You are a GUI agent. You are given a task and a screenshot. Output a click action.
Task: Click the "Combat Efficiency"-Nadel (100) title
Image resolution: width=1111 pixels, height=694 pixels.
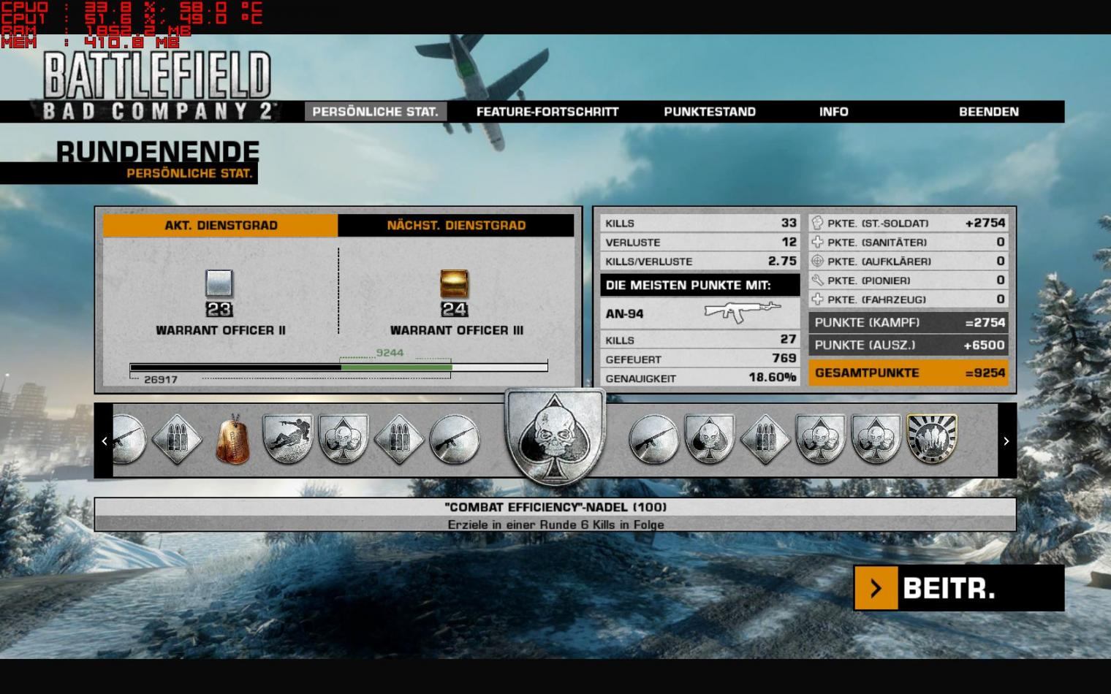tap(555, 507)
